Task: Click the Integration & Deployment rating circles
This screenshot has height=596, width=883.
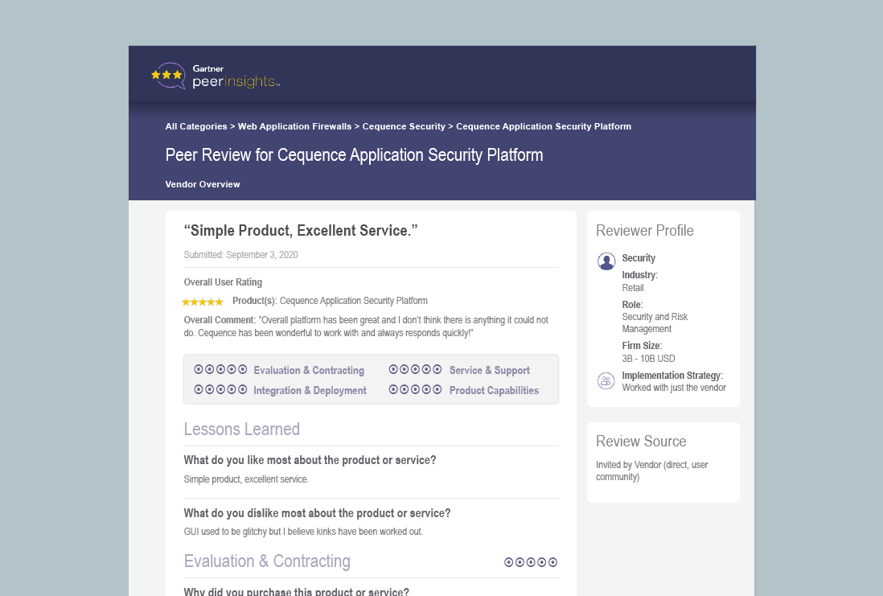Action: coord(220,390)
